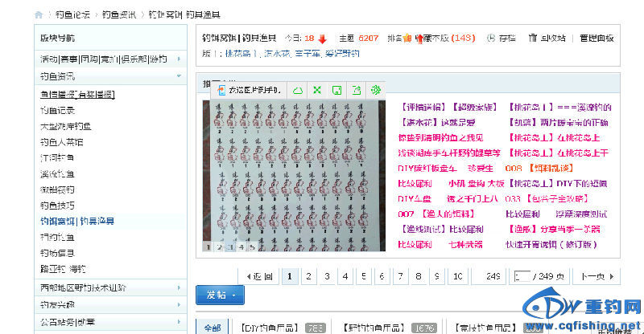Expand the 活动|赛事|团购 sidebar section

[x=179, y=59]
